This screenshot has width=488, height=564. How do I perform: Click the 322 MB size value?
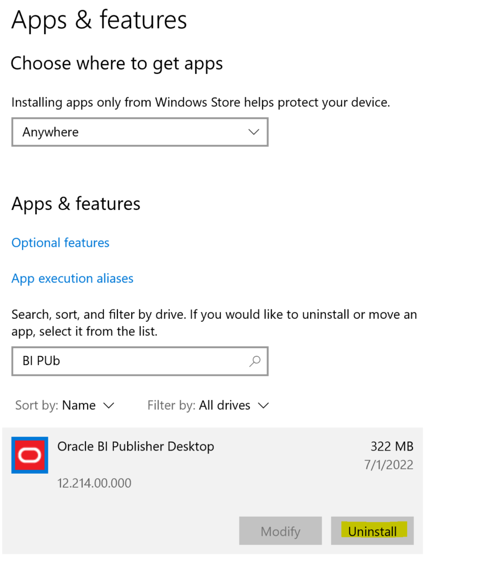coord(392,446)
